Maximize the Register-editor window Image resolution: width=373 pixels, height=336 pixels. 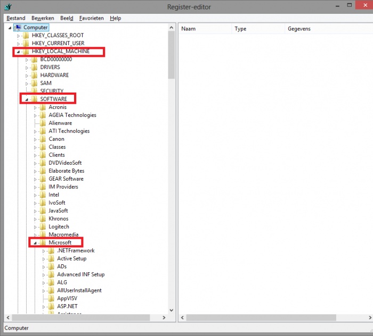[349, 5]
